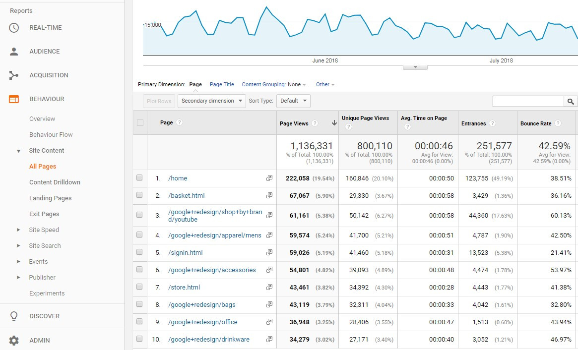Click the Discover lightbulb icon

pyautogui.click(x=14, y=316)
